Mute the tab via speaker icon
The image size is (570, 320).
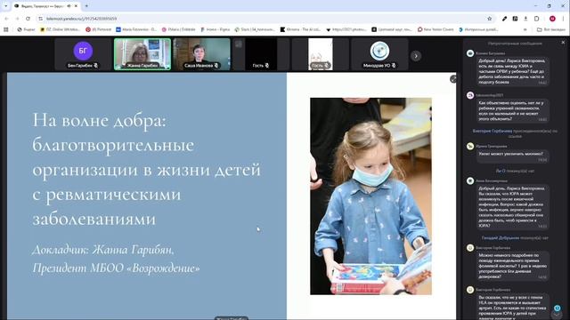pyautogui.click(x=69, y=6)
